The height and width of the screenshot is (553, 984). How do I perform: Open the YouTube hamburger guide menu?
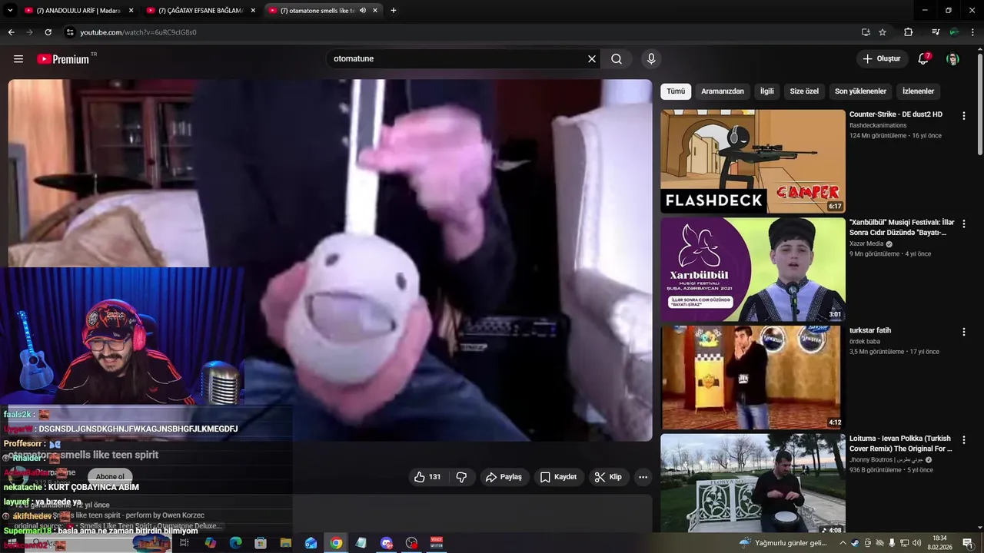[x=18, y=59]
